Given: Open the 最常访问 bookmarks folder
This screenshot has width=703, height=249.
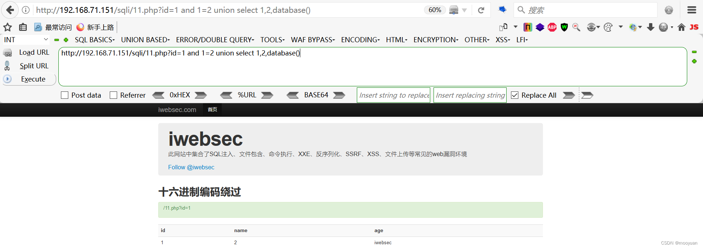Looking at the screenshot, I should [x=53, y=27].
